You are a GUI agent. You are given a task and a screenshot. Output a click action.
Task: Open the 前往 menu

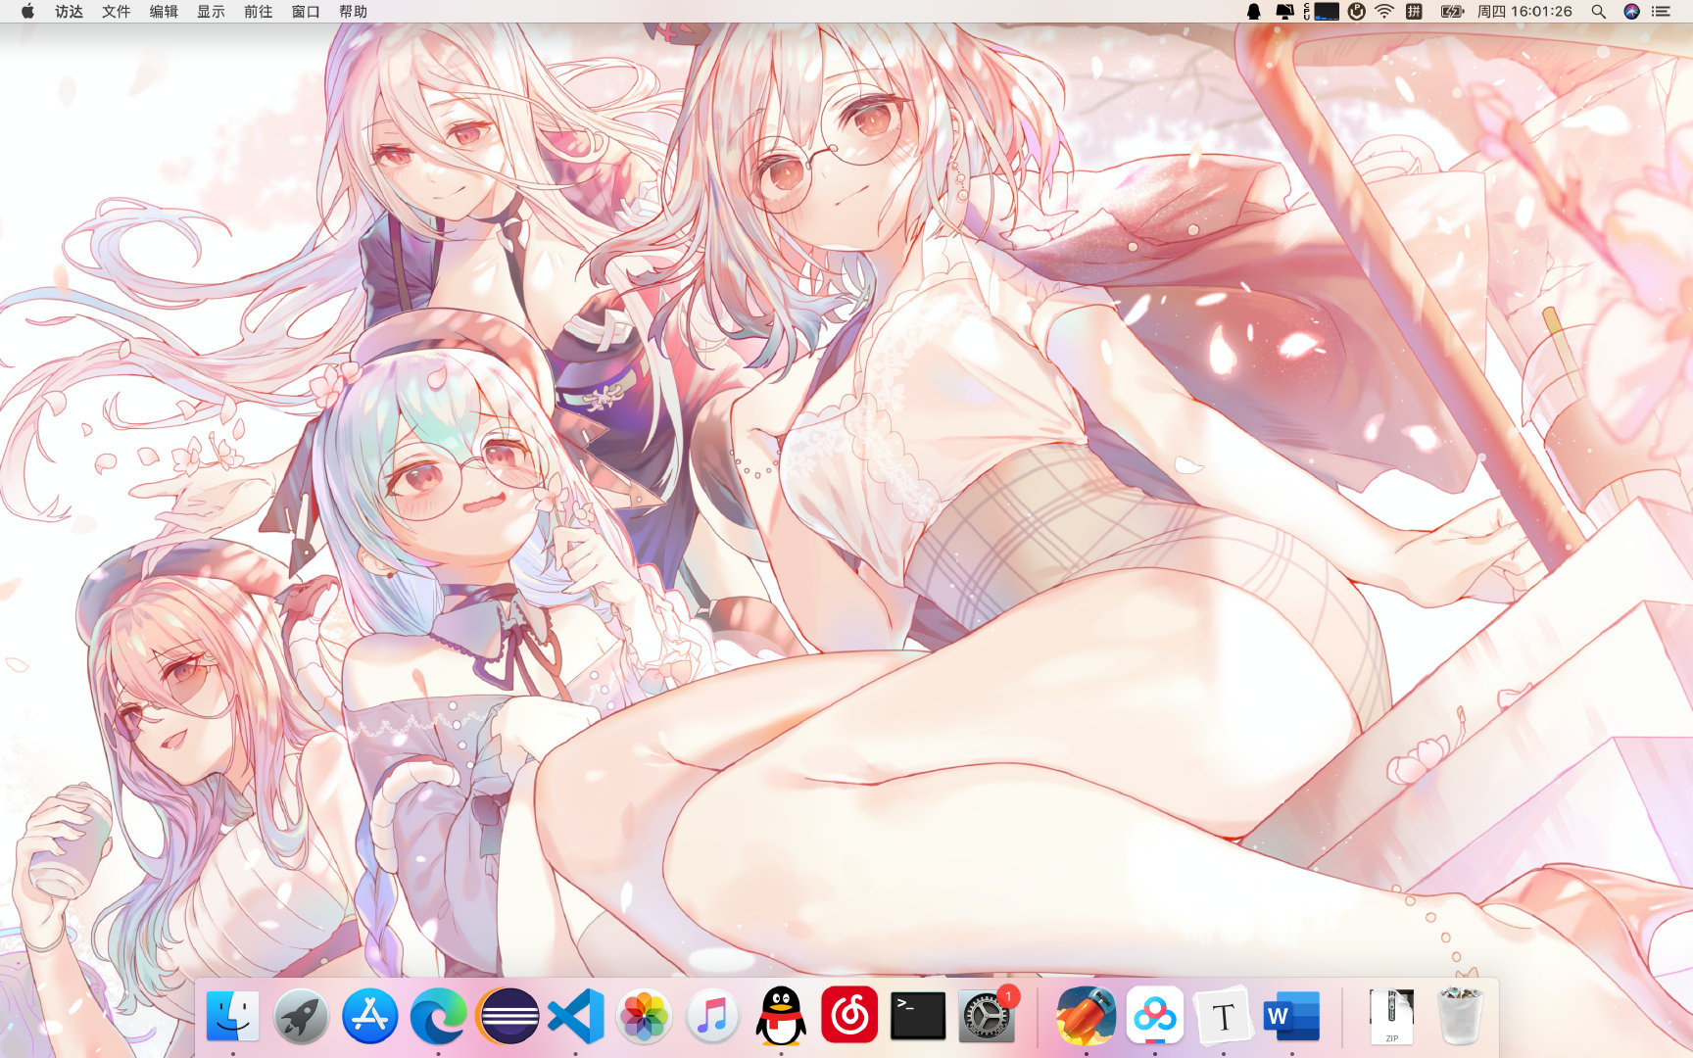[259, 12]
